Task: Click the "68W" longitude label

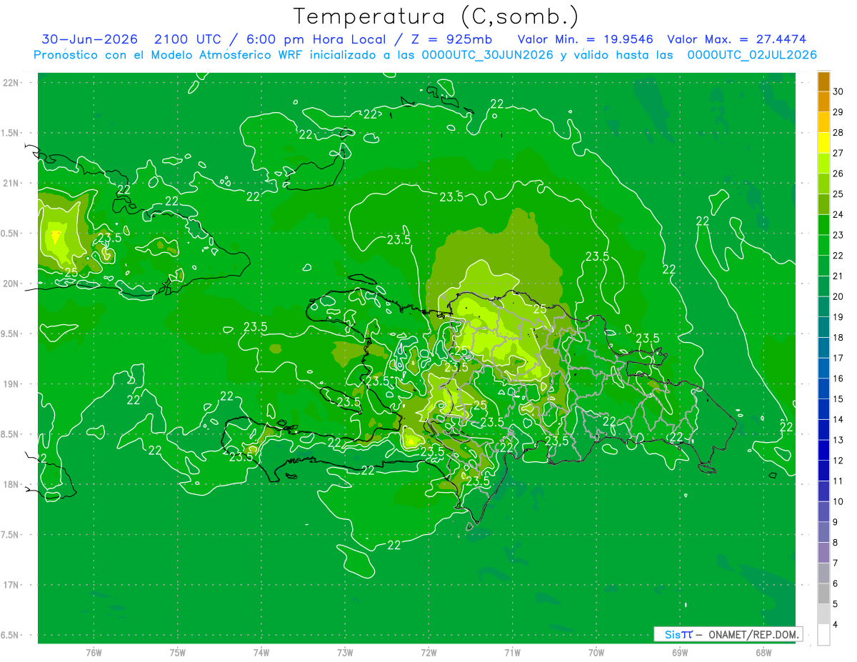Action: click(763, 652)
